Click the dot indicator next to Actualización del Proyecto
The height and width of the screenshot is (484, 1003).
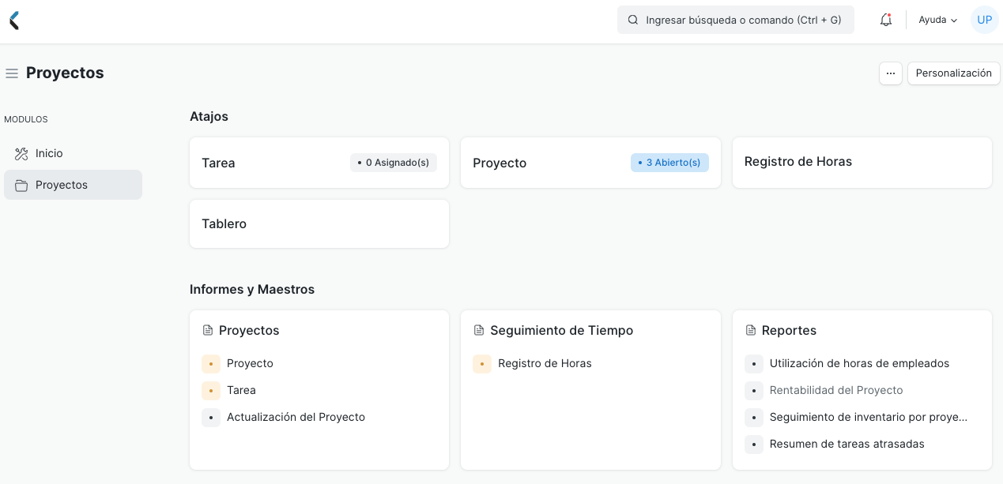pyautogui.click(x=211, y=417)
